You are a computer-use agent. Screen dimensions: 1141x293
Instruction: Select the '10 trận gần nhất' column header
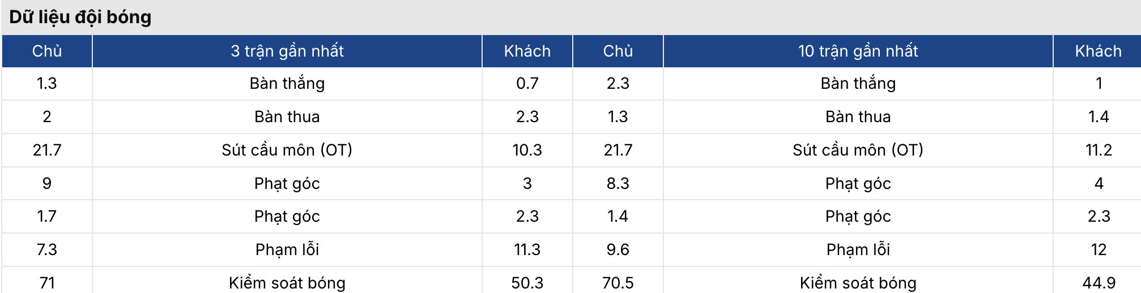[x=858, y=51]
